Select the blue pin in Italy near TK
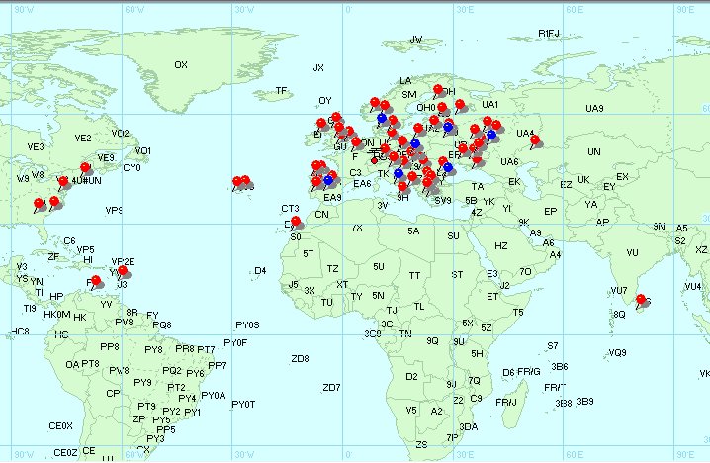The height and width of the screenshot is (463, 710). (399, 173)
